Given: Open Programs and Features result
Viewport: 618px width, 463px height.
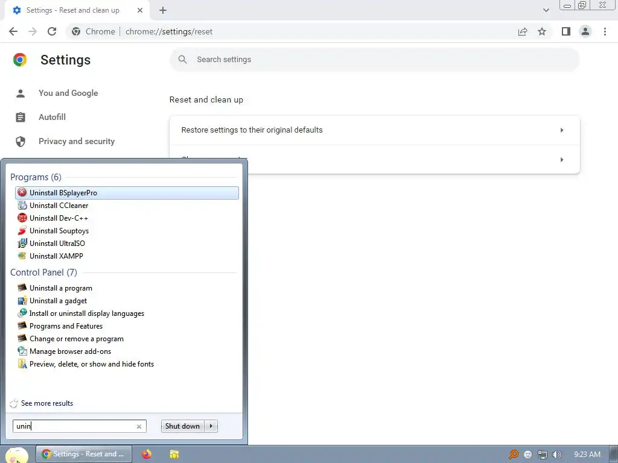Looking at the screenshot, I should [127, 326].
